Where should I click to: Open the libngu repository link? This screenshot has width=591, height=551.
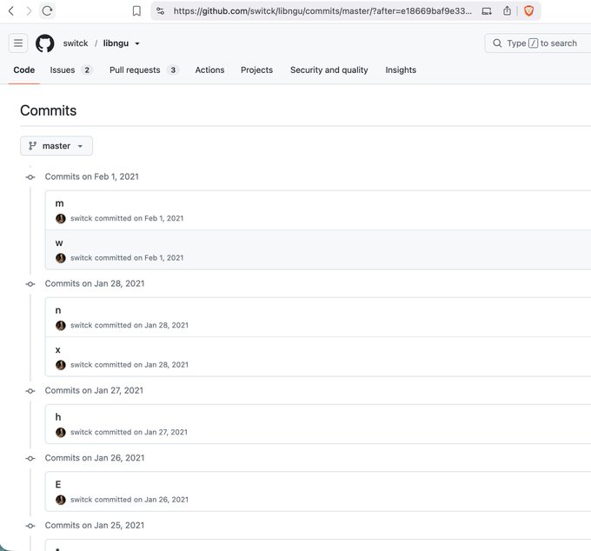click(x=116, y=43)
